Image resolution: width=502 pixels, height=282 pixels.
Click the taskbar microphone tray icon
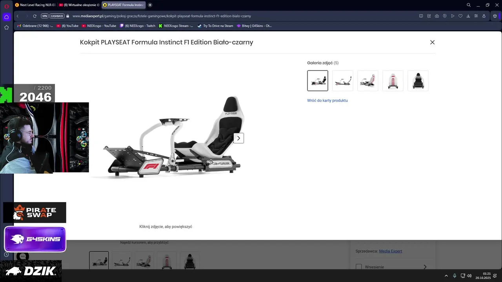tap(455, 276)
